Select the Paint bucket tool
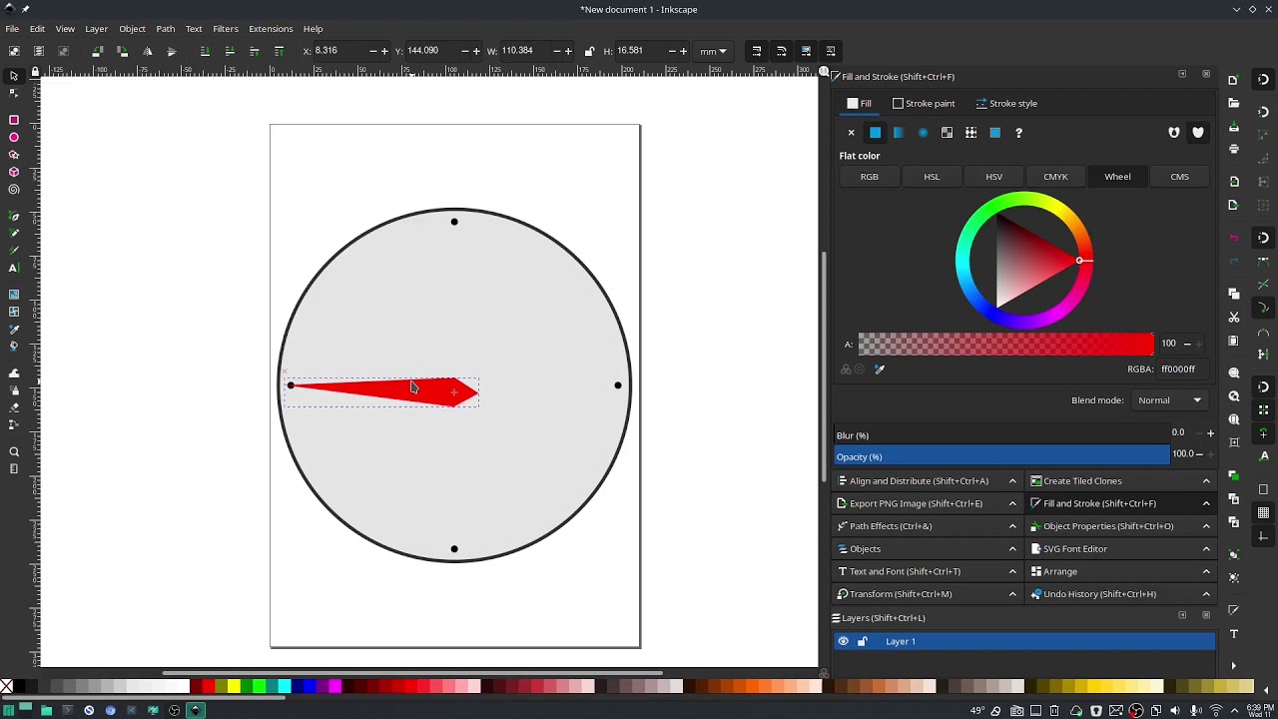This screenshot has width=1278, height=719. tap(14, 346)
